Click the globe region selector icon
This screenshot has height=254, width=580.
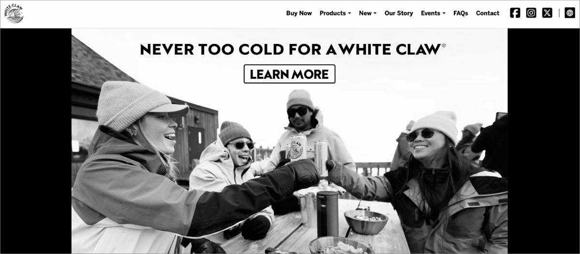pos(570,13)
